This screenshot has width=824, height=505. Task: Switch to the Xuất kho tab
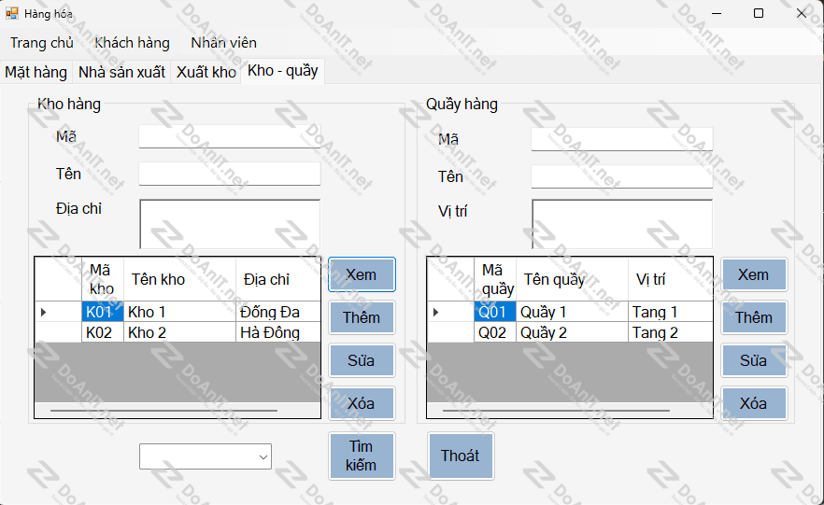tap(206, 72)
